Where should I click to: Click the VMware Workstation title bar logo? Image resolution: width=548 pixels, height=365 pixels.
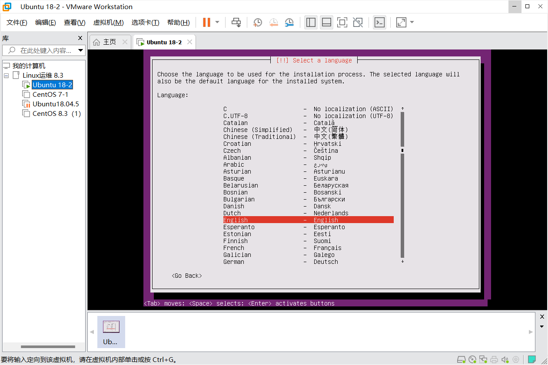tap(7, 7)
